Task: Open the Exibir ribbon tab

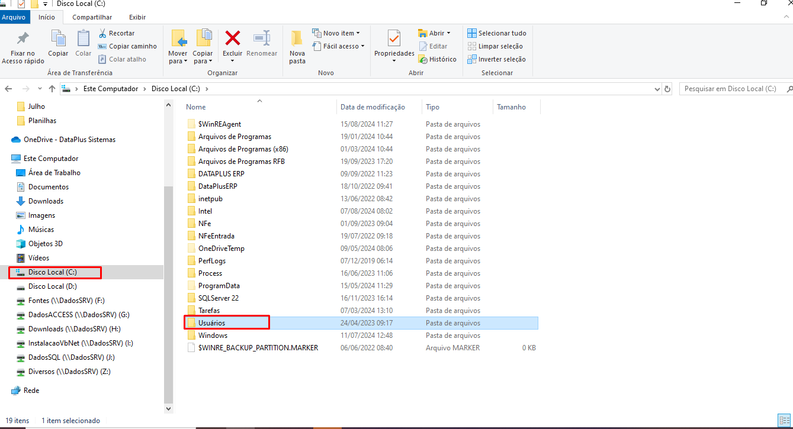Action: click(137, 17)
